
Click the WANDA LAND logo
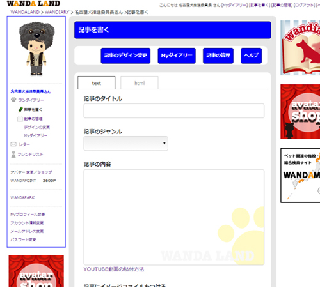point(33,3)
